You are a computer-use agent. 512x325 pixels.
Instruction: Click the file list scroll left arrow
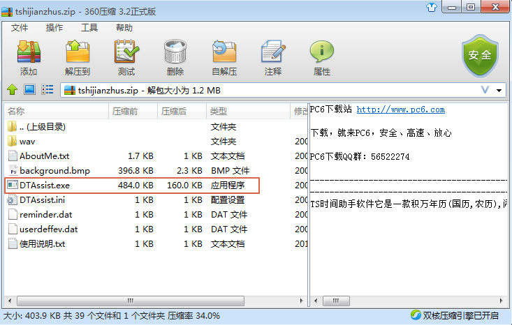[x=10, y=301]
